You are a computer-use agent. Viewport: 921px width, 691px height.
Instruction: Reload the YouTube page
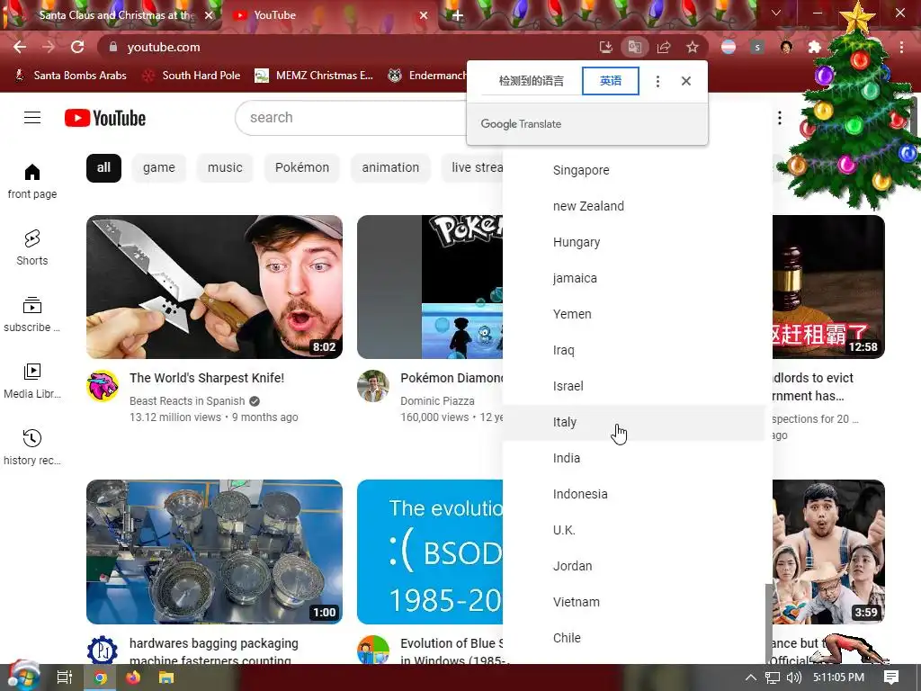(77, 47)
